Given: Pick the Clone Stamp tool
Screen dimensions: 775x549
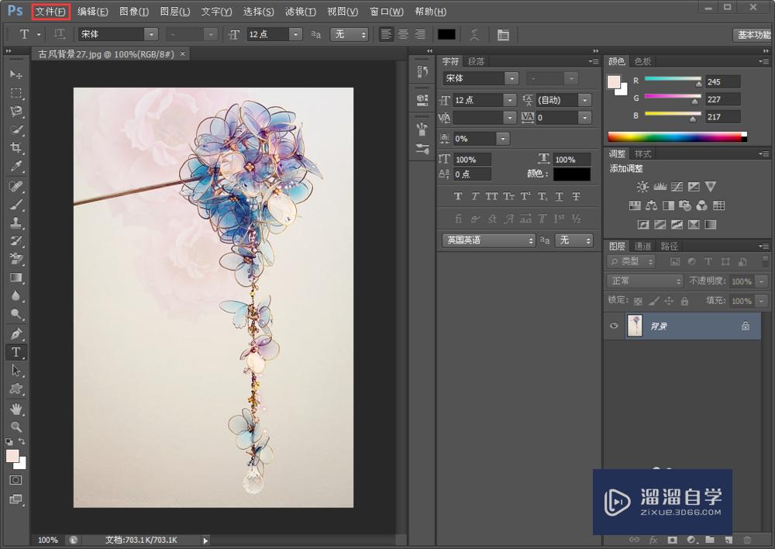Looking at the screenshot, I should (15, 223).
